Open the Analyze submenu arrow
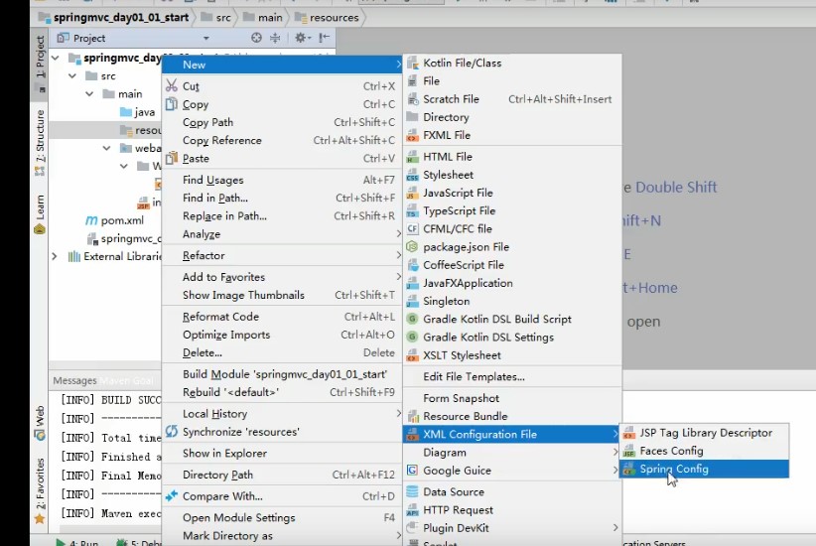 click(399, 234)
